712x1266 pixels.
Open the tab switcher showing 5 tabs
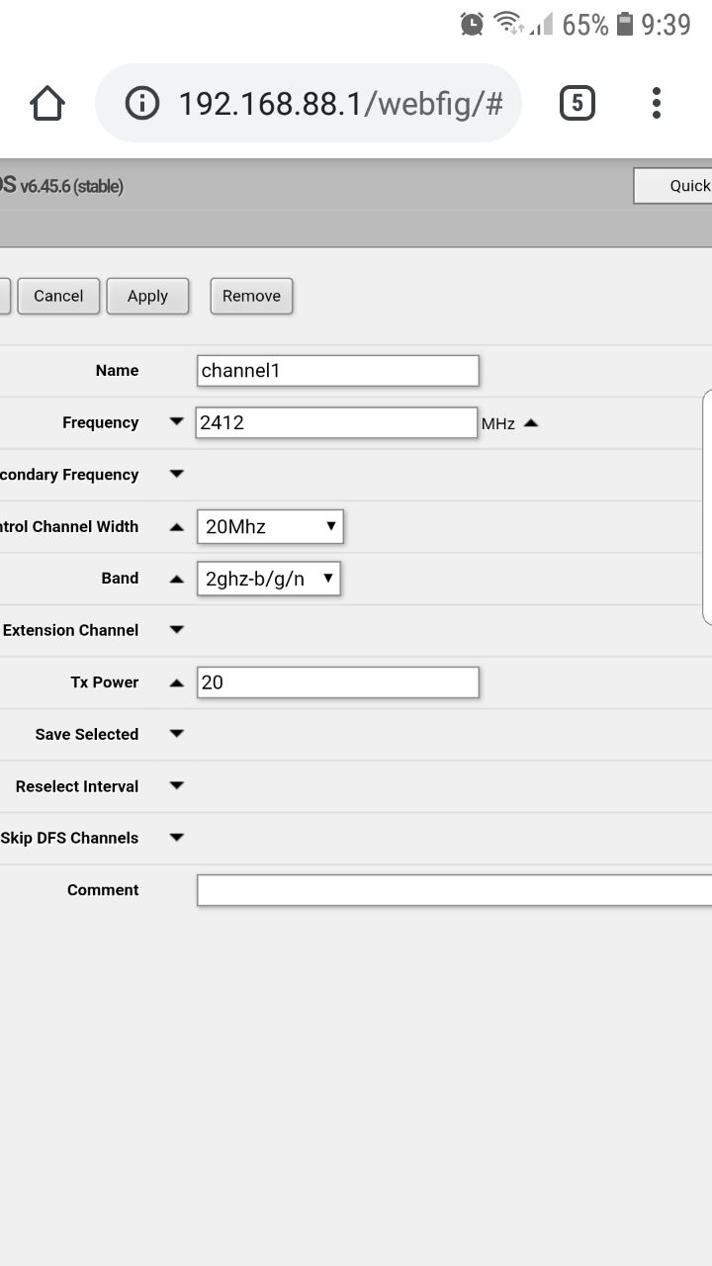pos(578,103)
